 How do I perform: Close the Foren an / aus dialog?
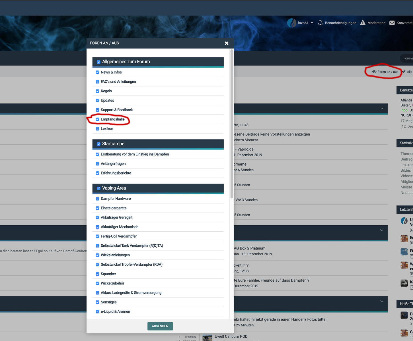(227, 43)
